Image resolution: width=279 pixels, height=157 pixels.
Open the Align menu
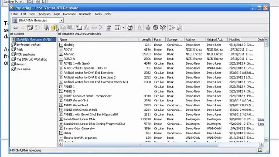pyautogui.click(x=57, y=14)
